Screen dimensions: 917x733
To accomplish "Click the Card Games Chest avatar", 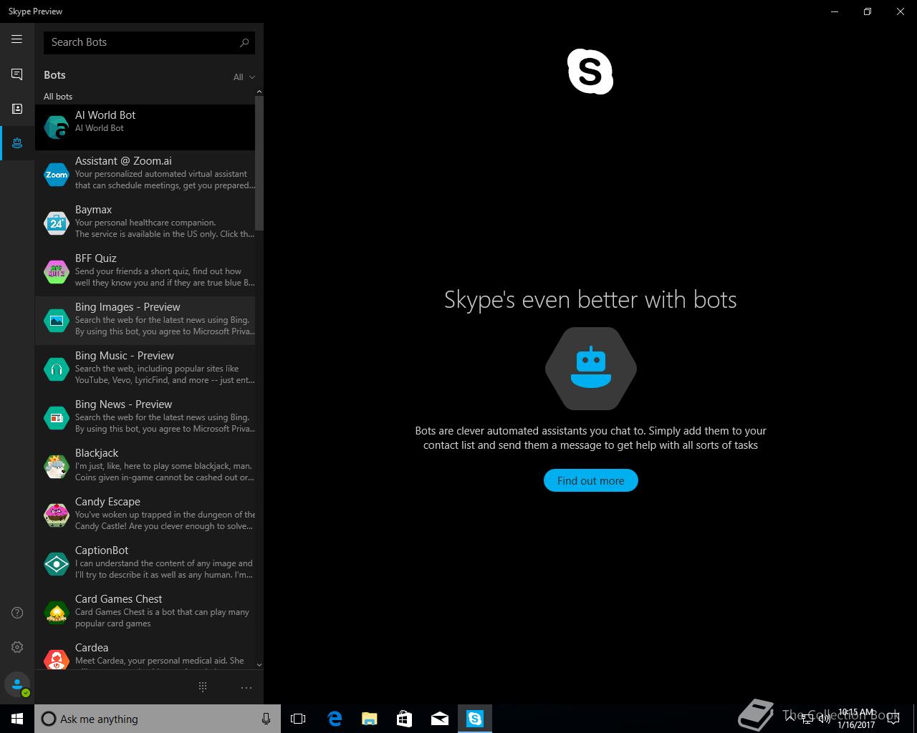I will pyautogui.click(x=57, y=612).
